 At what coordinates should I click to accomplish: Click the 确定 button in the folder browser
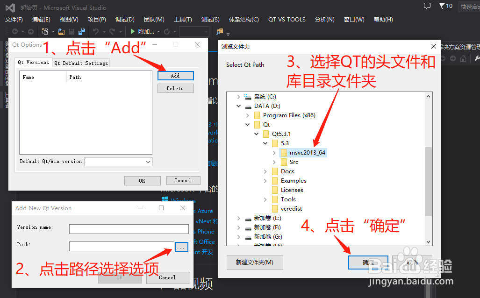tap(368, 262)
